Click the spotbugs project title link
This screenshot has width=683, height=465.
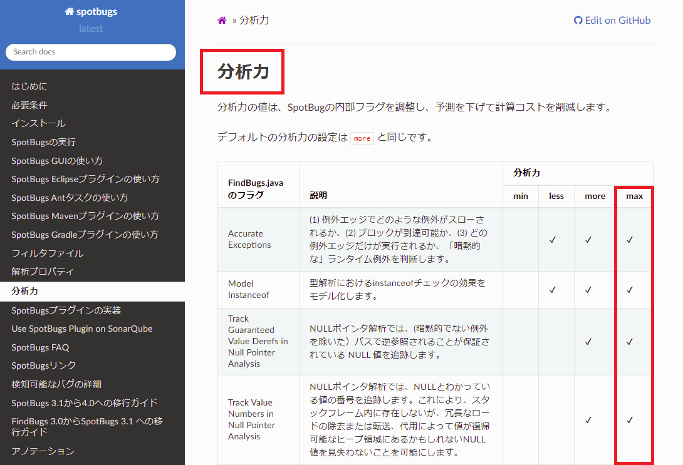tap(91, 12)
